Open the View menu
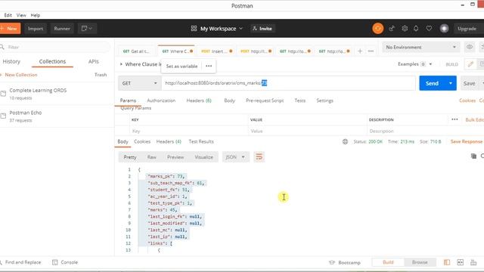The height and width of the screenshot is (272, 484). point(21,15)
